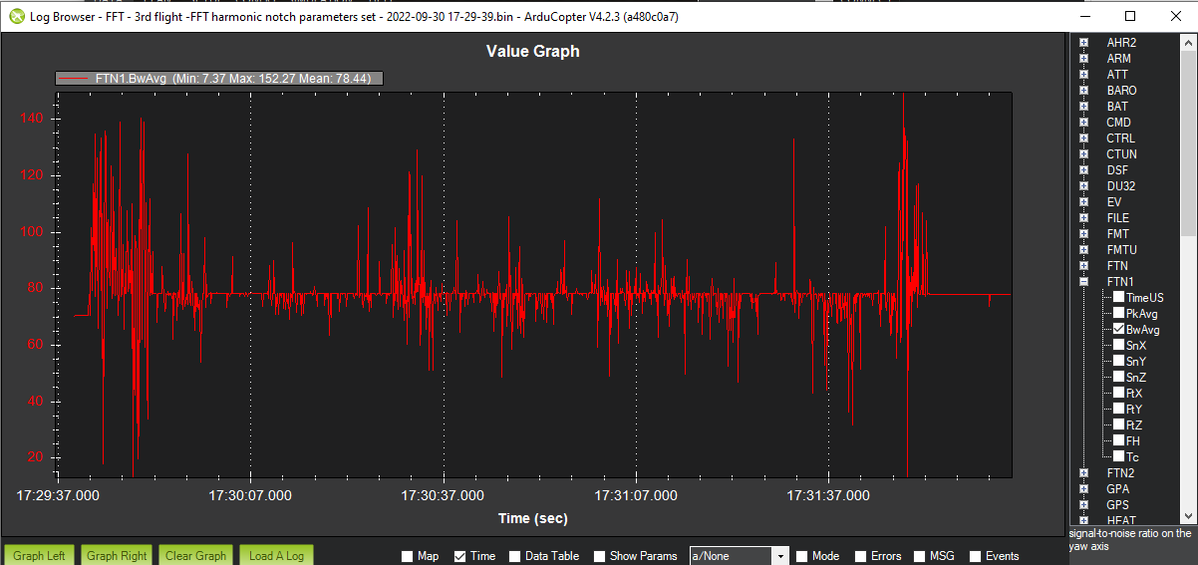Click the Graph Right button
Image resolution: width=1198 pixels, height=565 pixels.
click(116, 556)
